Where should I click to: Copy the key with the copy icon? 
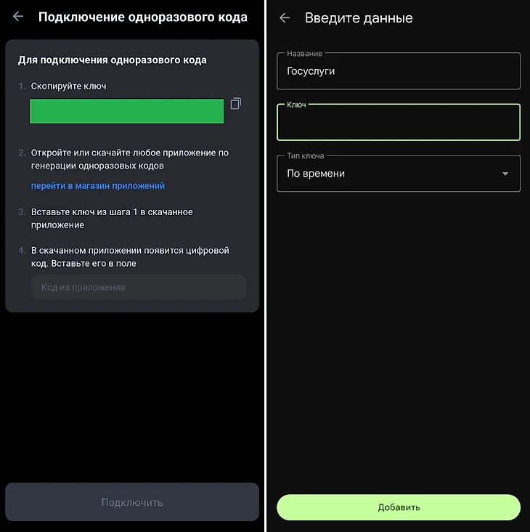tap(236, 103)
